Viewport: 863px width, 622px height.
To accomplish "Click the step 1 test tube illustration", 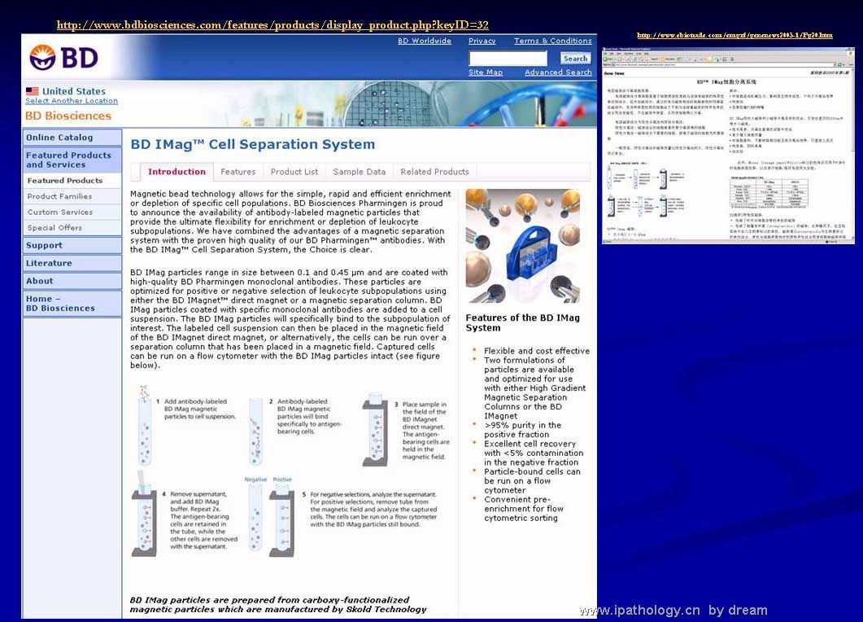I will [145, 426].
